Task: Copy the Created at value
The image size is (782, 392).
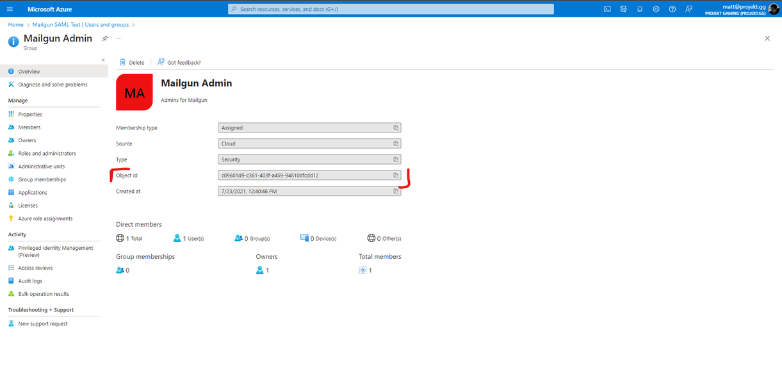Action: click(396, 191)
